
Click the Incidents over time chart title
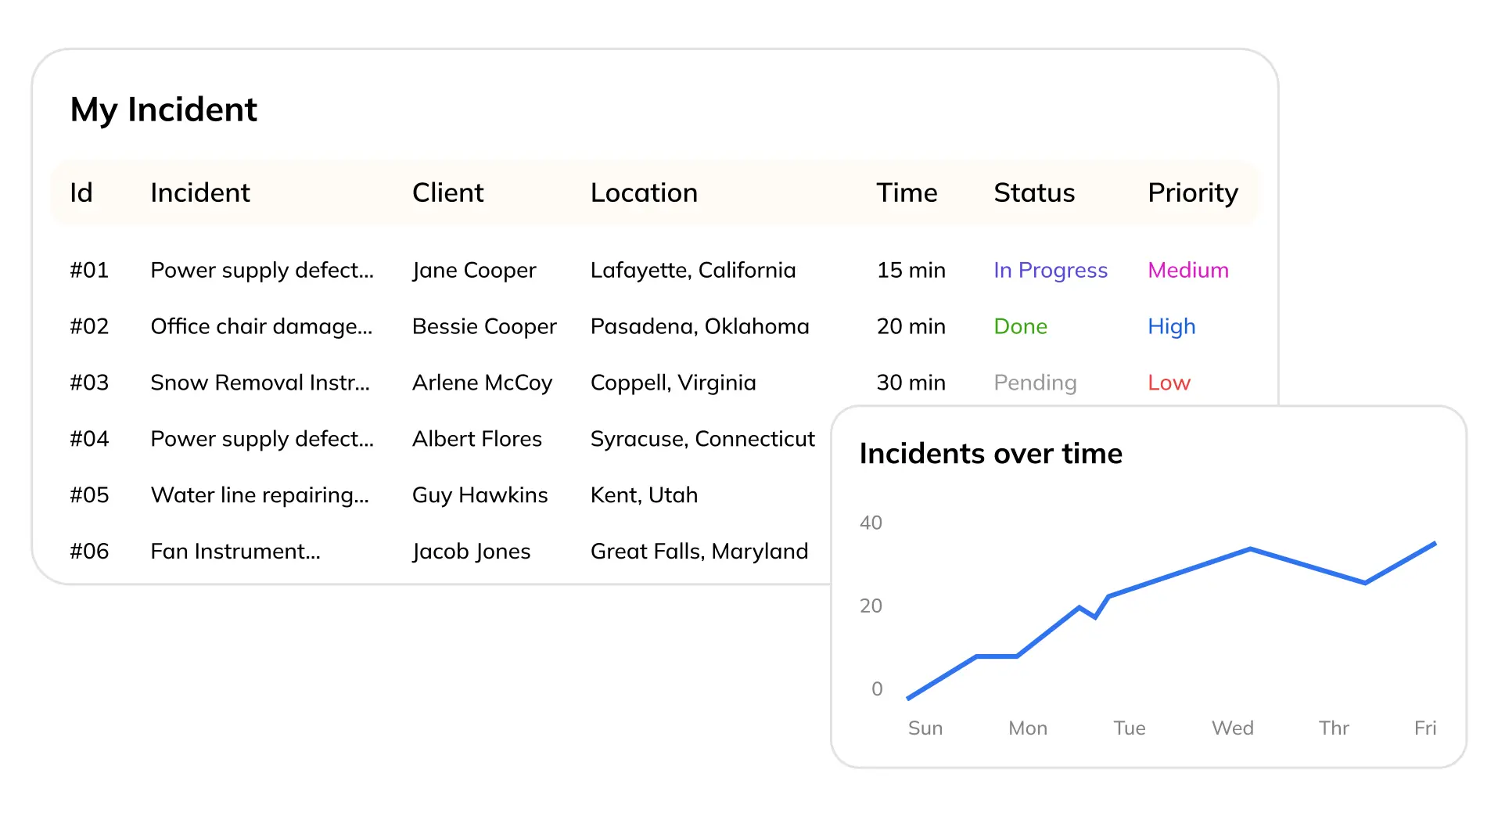point(990,454)
